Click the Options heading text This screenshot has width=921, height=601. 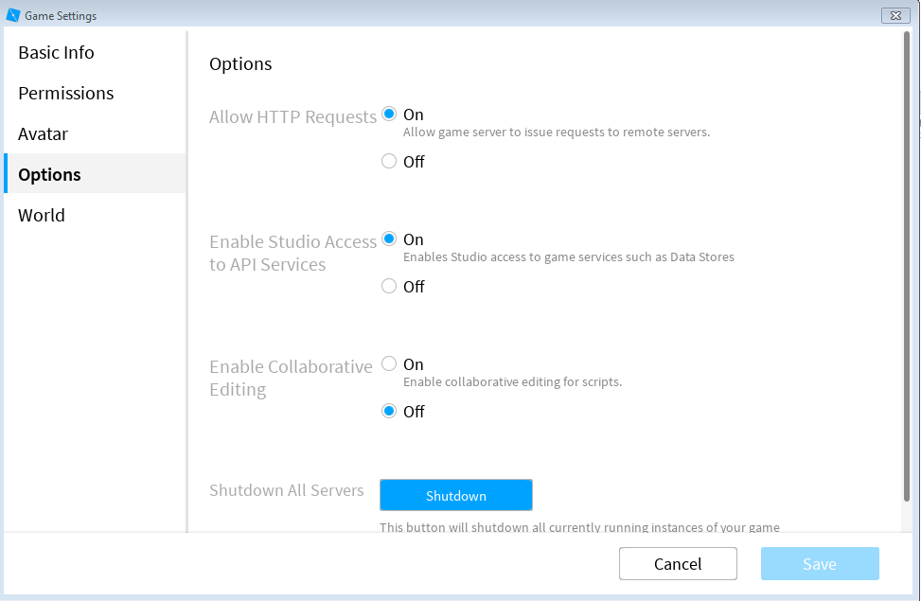tap(240, 64)
